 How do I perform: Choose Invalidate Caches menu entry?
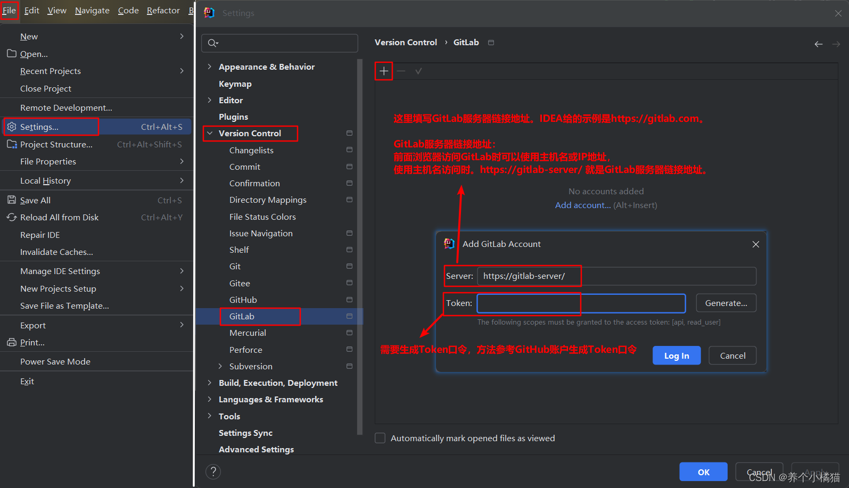[x=96, y=252]
